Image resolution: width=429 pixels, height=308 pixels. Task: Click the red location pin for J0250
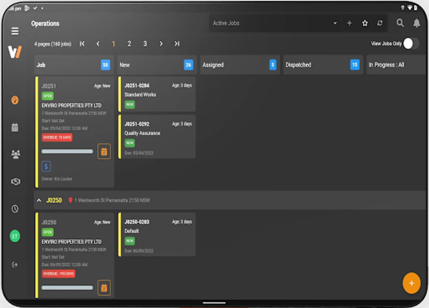click(x=70, y=200)
